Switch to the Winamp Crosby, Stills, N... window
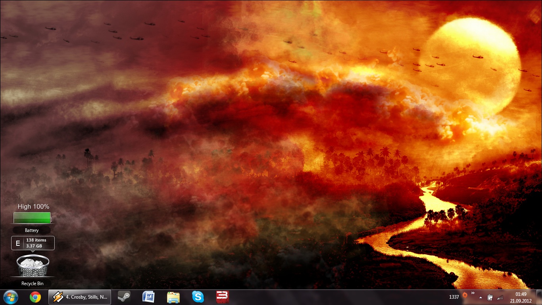The image size is (542, 305). point(80,297)
